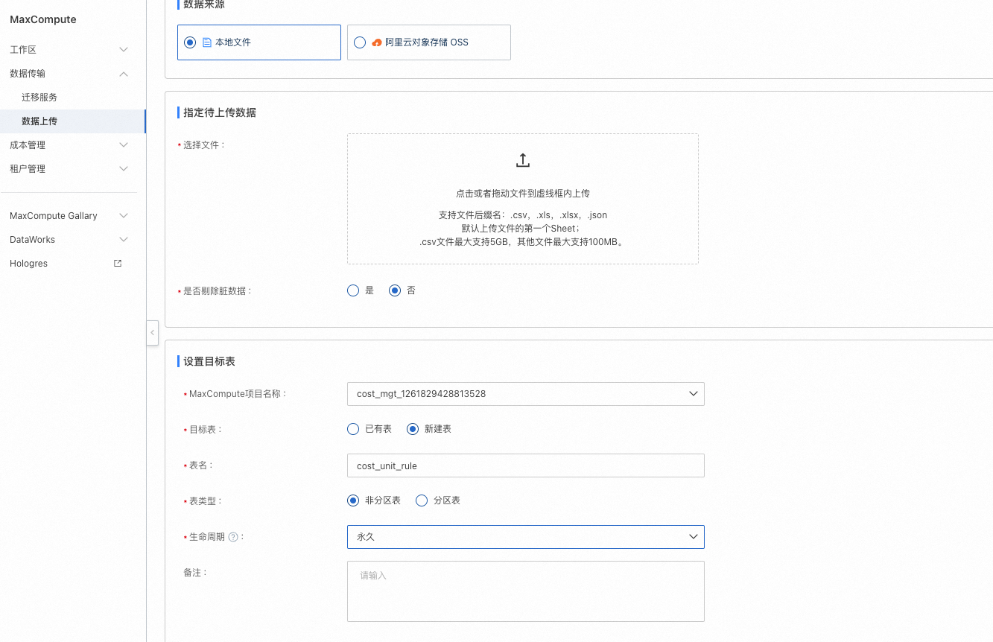
Task: Select the 新建表 target table option
Action: (x=413, y=429)
